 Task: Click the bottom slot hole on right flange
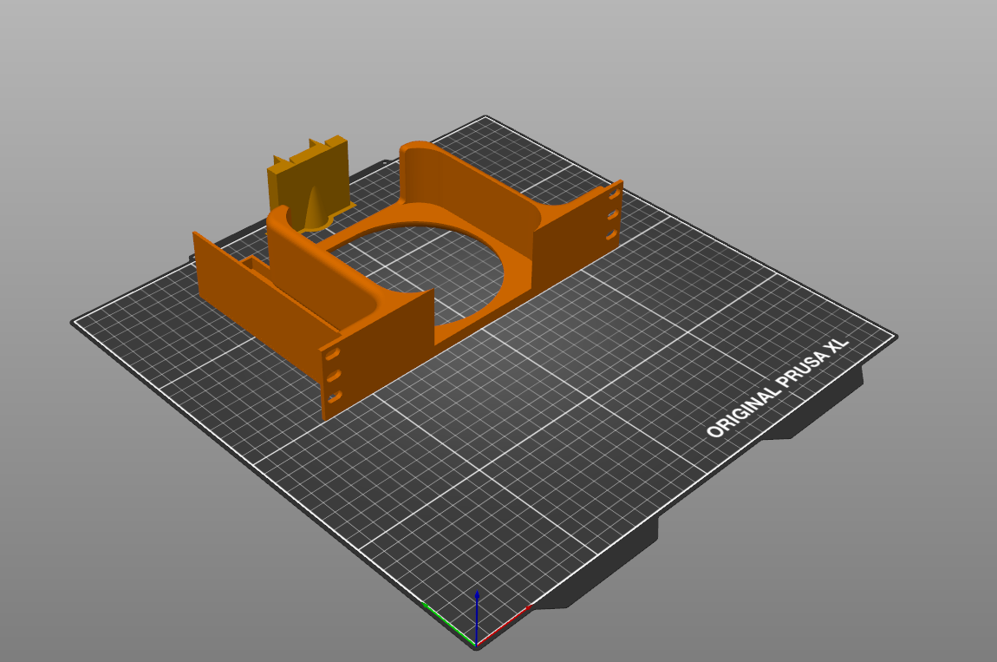pyautogui.click(x=612, y=235)
